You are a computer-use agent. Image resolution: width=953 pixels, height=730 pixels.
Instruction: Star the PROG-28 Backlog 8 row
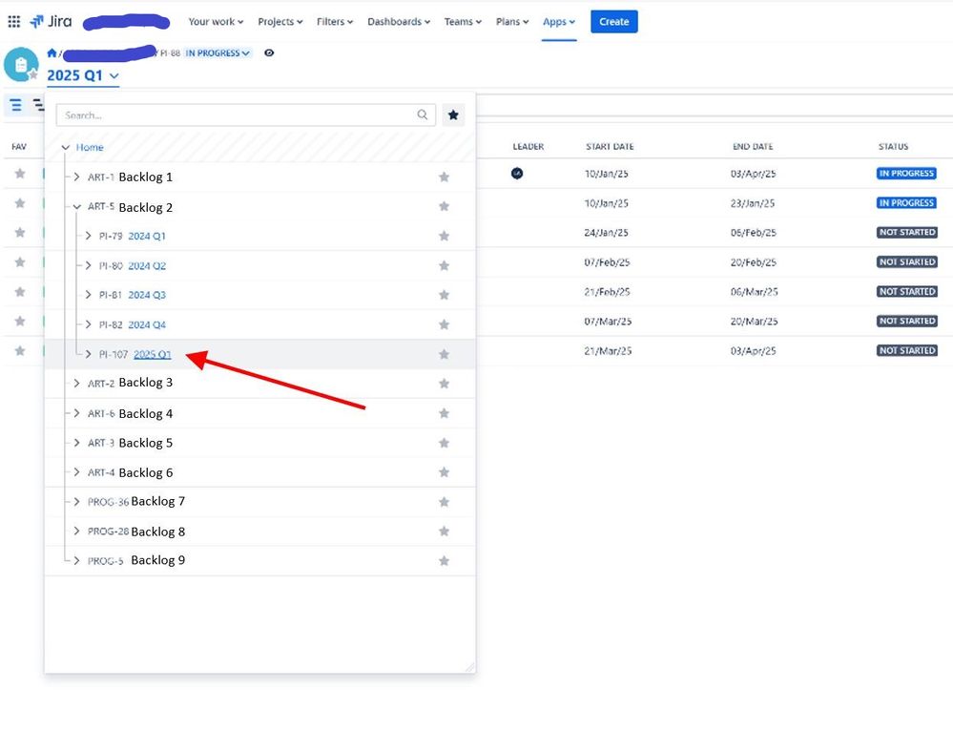click(445, 532)
